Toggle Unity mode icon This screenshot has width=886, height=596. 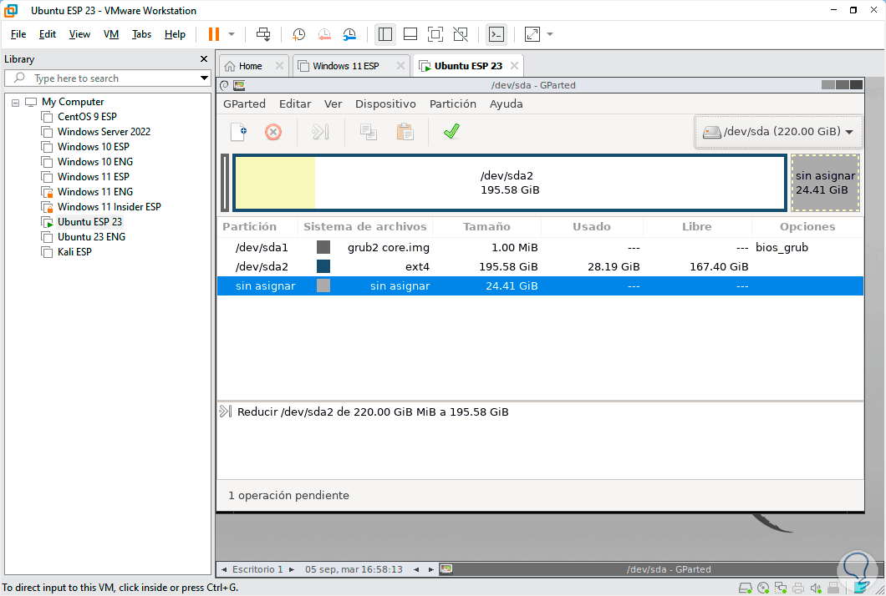461,34
